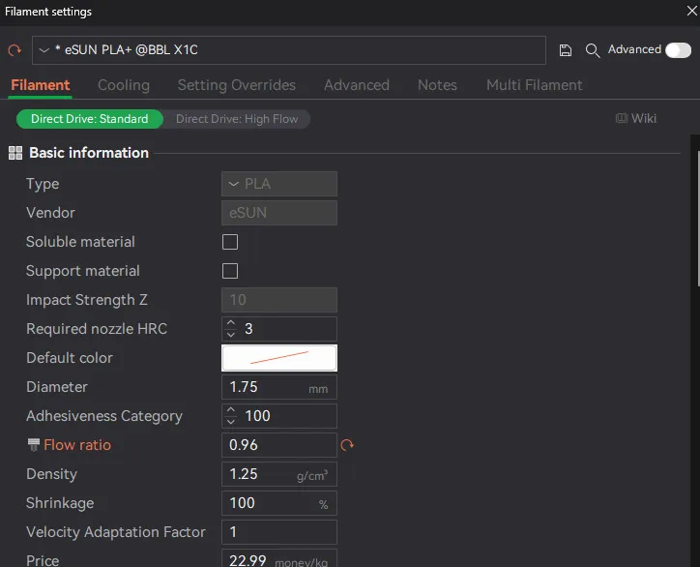Click the vertical scrollbar thumb
Image resolution: width=700 pixels, height=567 pixels.
click(x=699, y=219)
